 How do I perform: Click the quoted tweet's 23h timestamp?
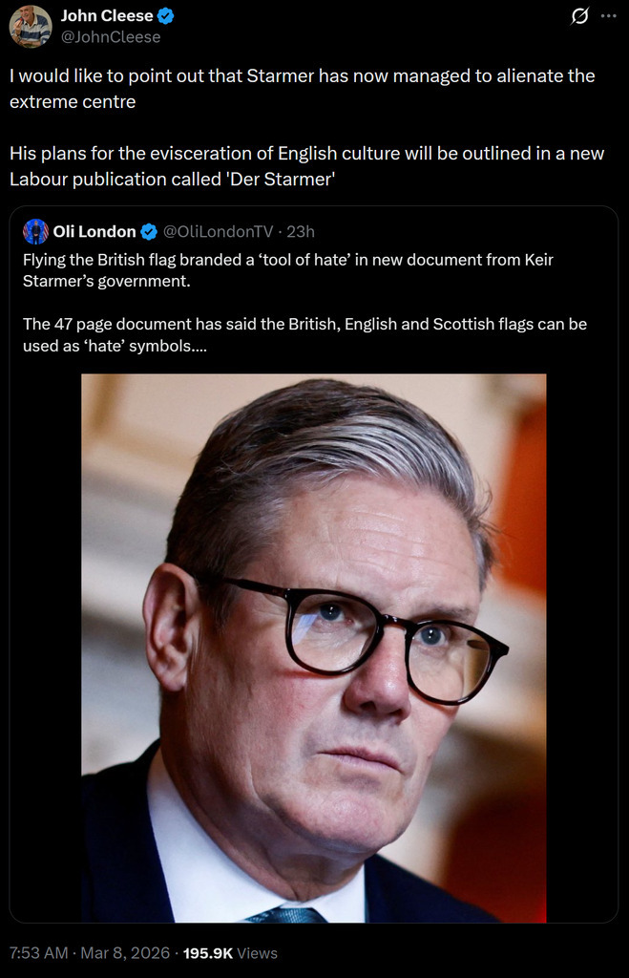(x=301, y=232)
